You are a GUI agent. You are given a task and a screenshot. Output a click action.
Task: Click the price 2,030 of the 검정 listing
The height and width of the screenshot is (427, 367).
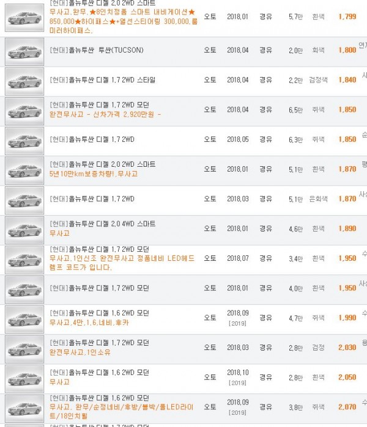coord(347,348)
